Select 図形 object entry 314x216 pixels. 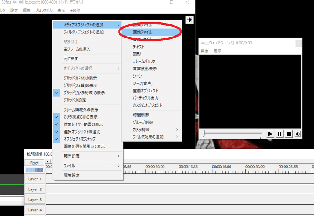click(x=152, y=54)
